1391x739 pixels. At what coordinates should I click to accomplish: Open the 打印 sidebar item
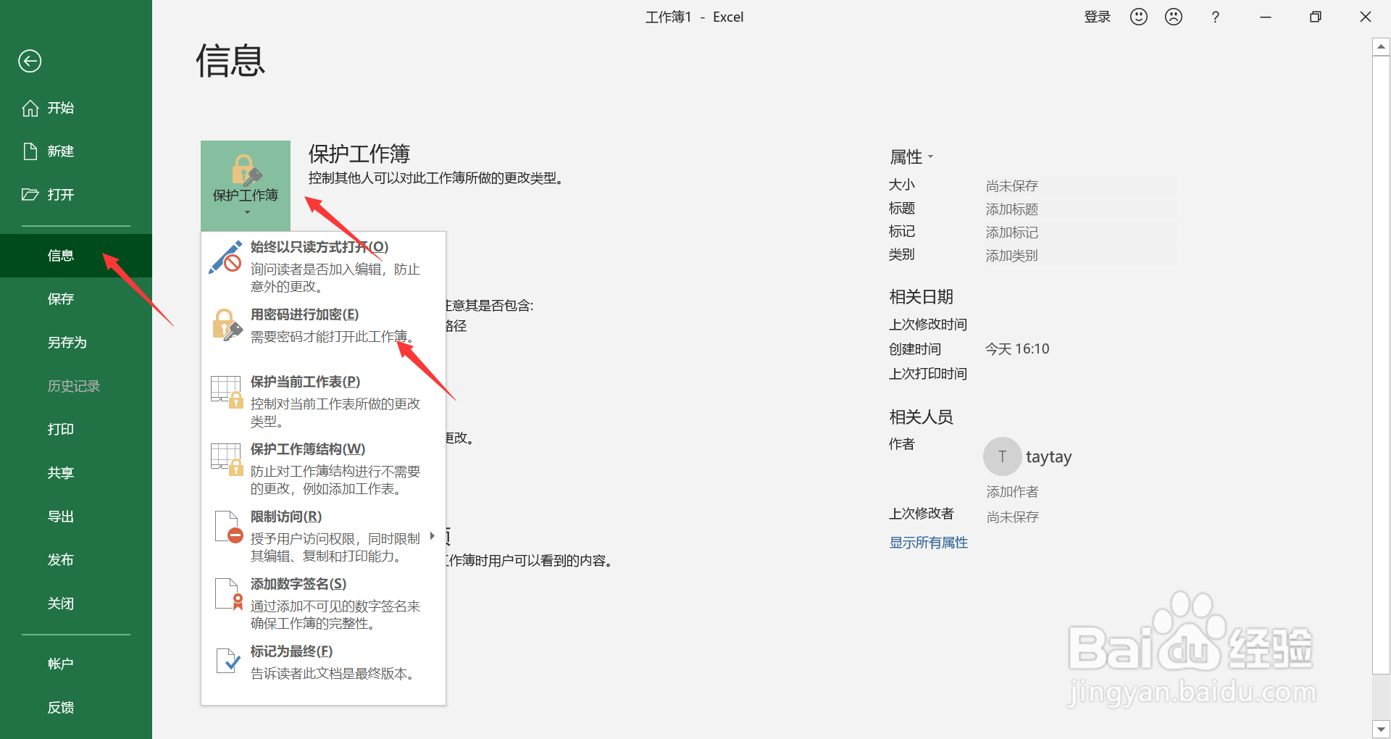tap(76, 430)
